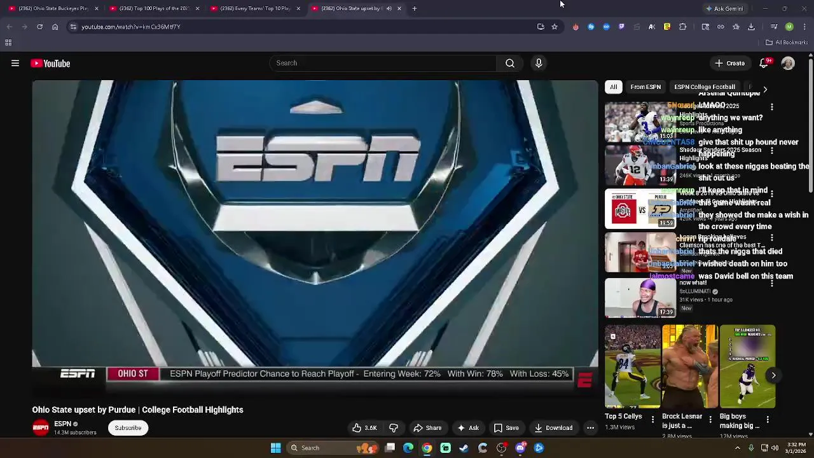Select the All filter chip
This screenshot has height=458, width=814.
[614, 87]
